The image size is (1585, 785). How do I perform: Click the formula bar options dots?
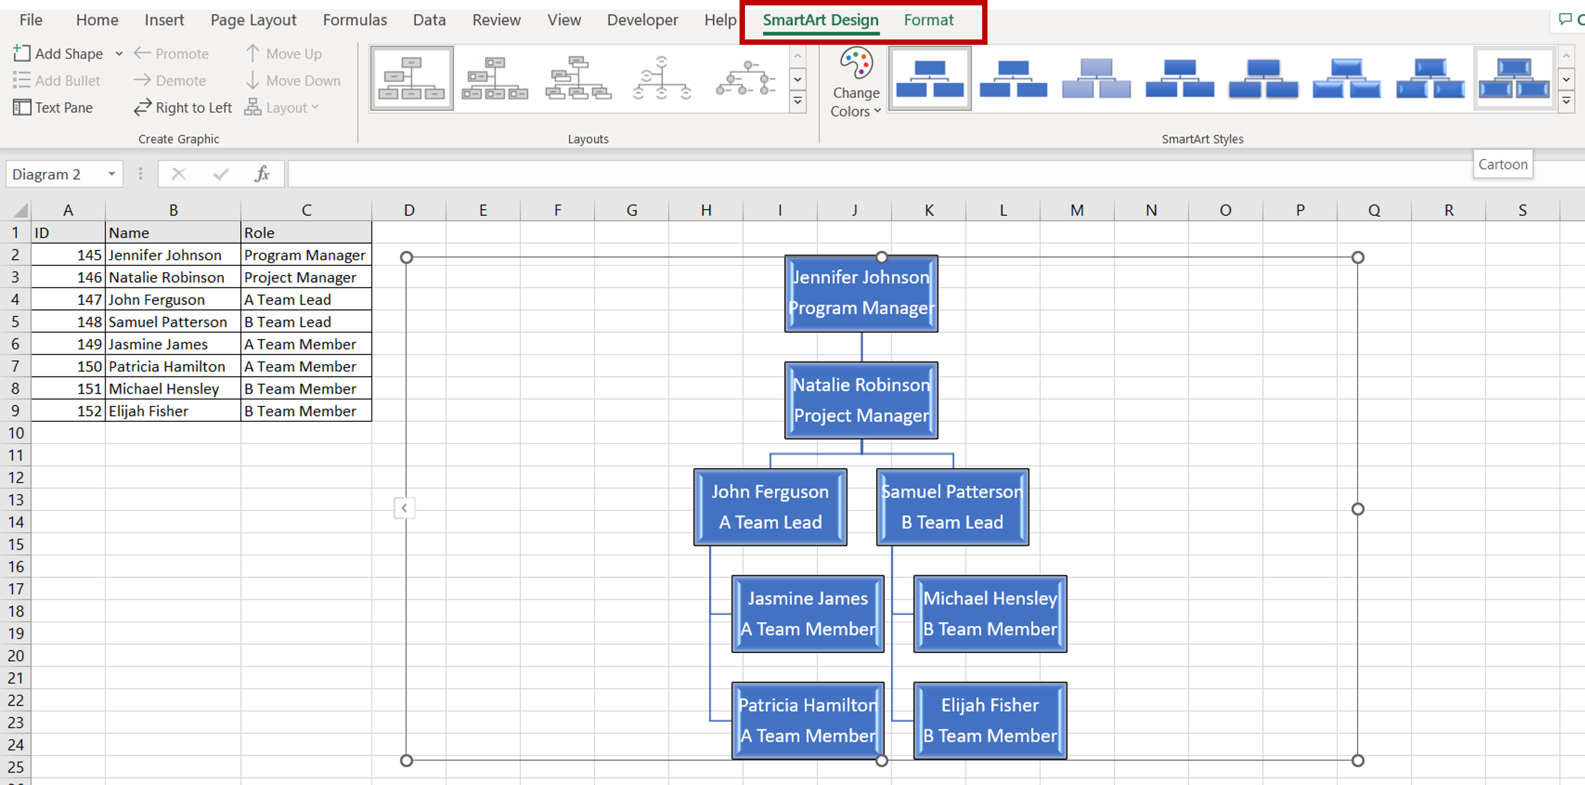[140, 174]
